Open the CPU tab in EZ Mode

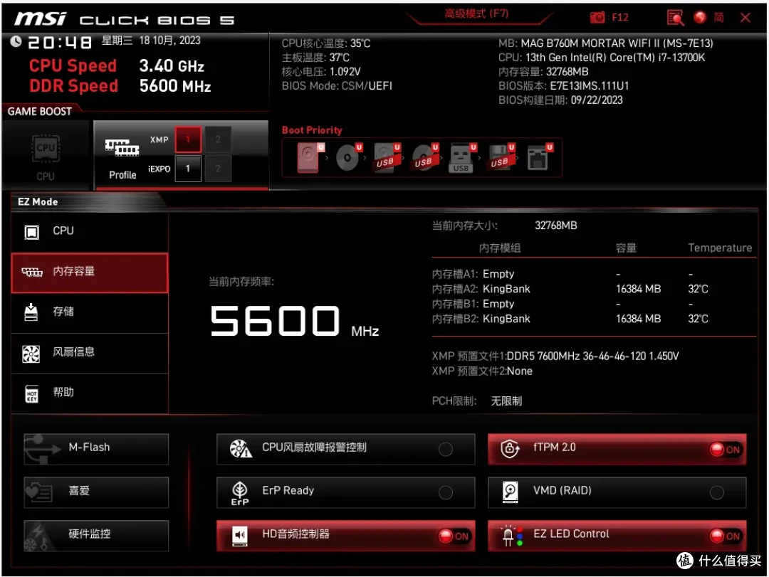90,232
